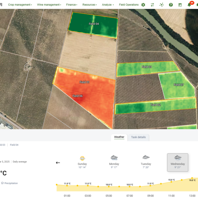198x198 pixels.
Task: Click the Field 04 link
Action: coord(14,145)
